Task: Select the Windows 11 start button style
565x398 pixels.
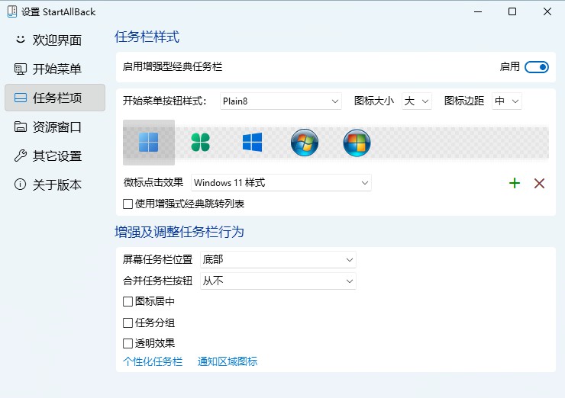Action: pyautogui.click(x=149, y=142)
